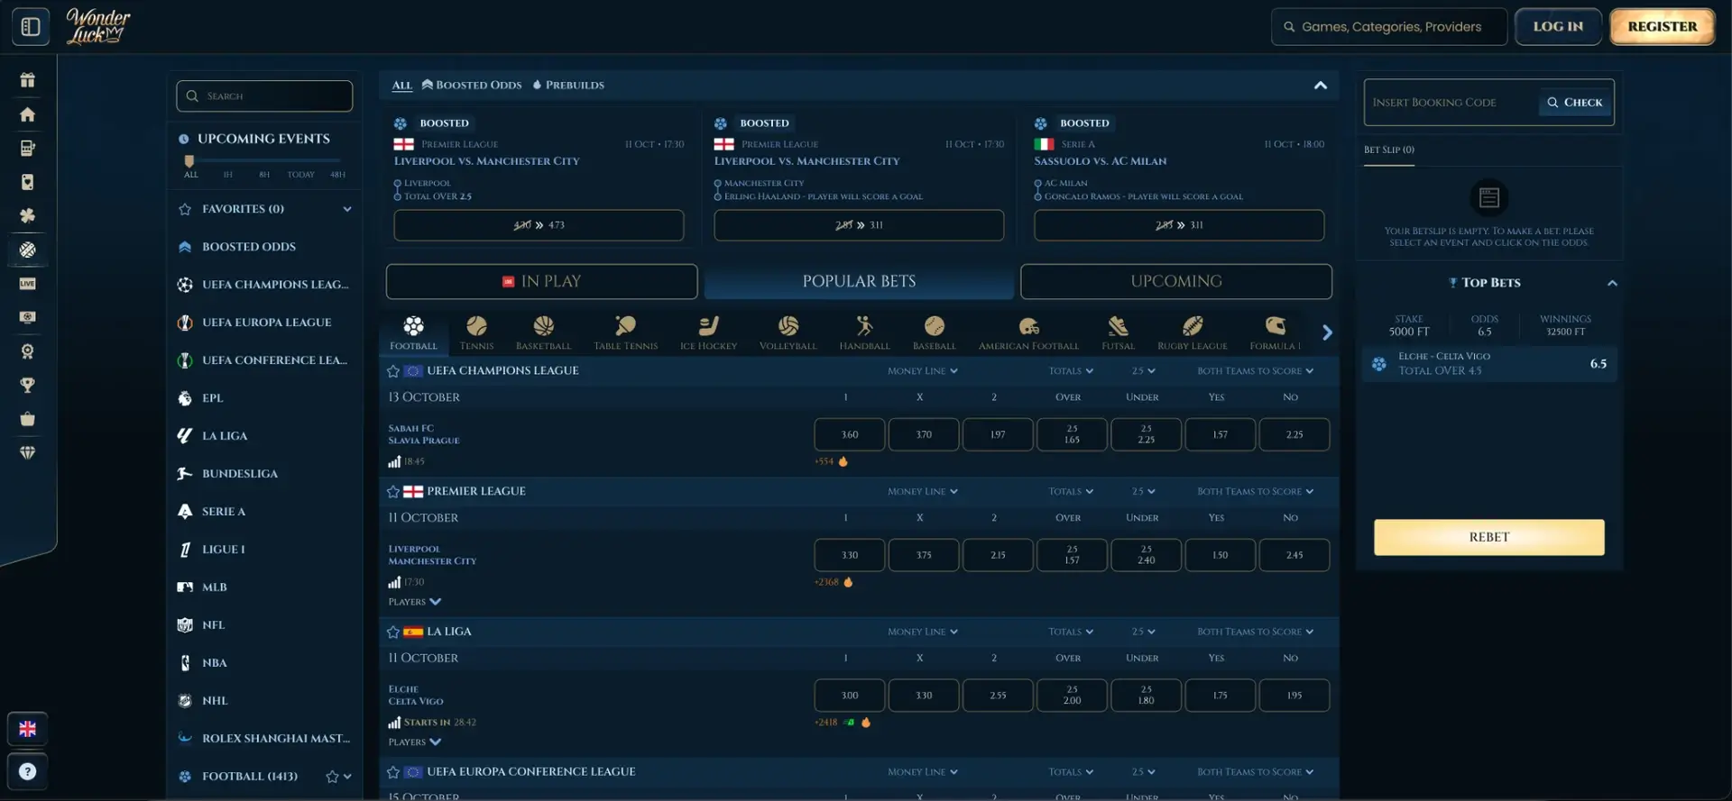1732x801 pixels.
Task: Focus the sidebar Search field
Action: pos(264,96)
